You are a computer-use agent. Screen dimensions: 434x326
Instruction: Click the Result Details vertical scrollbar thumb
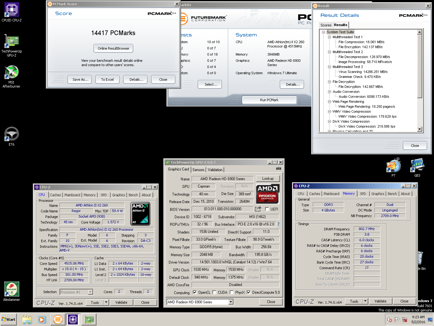pos(420,66)
